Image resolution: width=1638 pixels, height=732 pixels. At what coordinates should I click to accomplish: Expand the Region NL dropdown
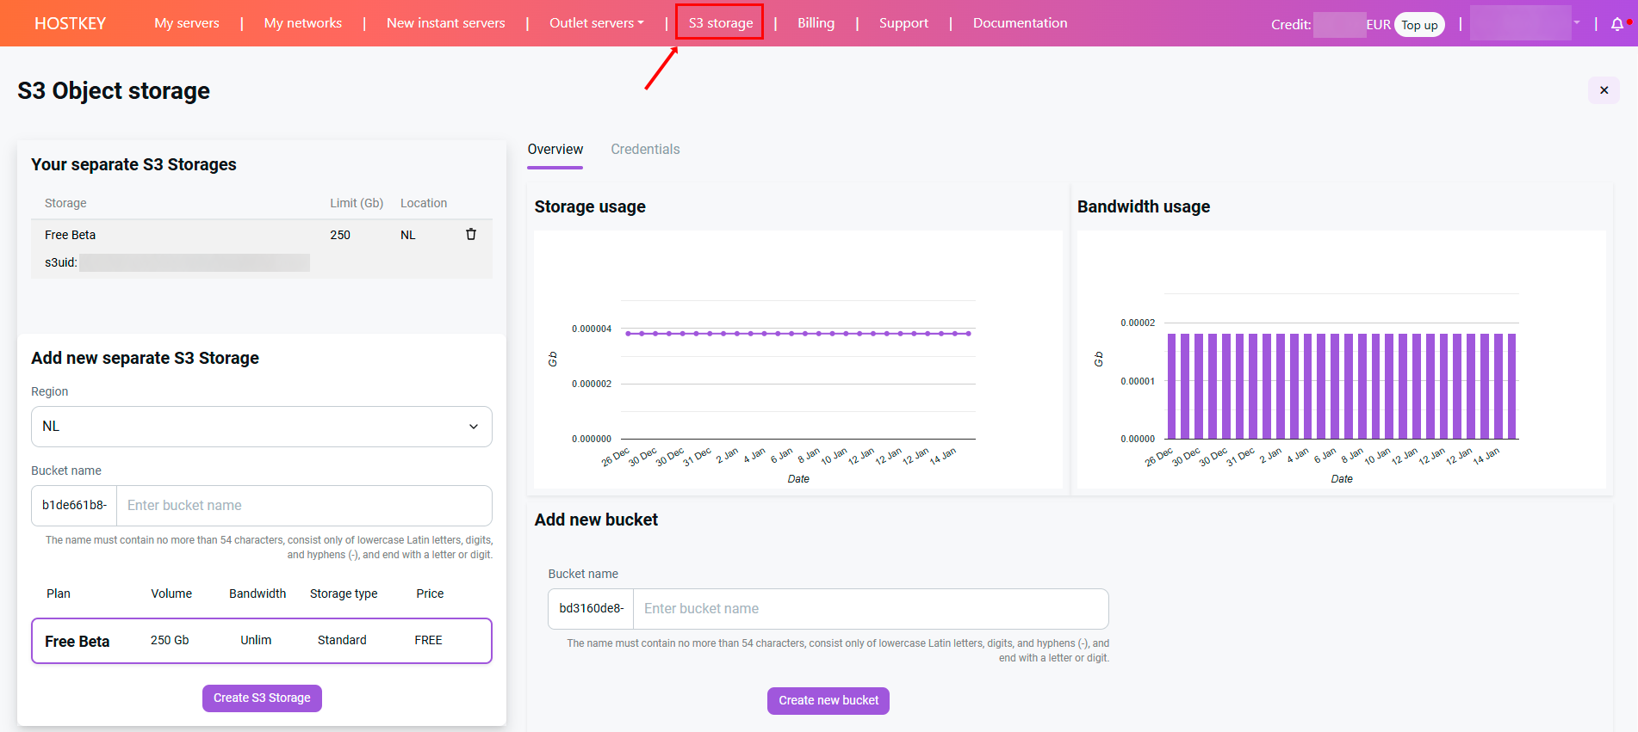[x=261, y=427]
